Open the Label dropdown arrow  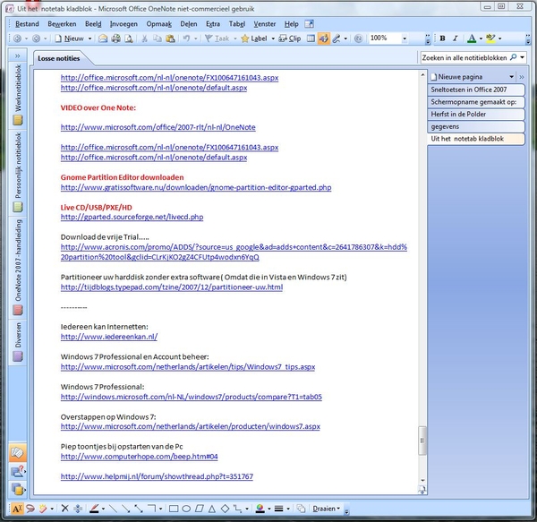(273, 39)
